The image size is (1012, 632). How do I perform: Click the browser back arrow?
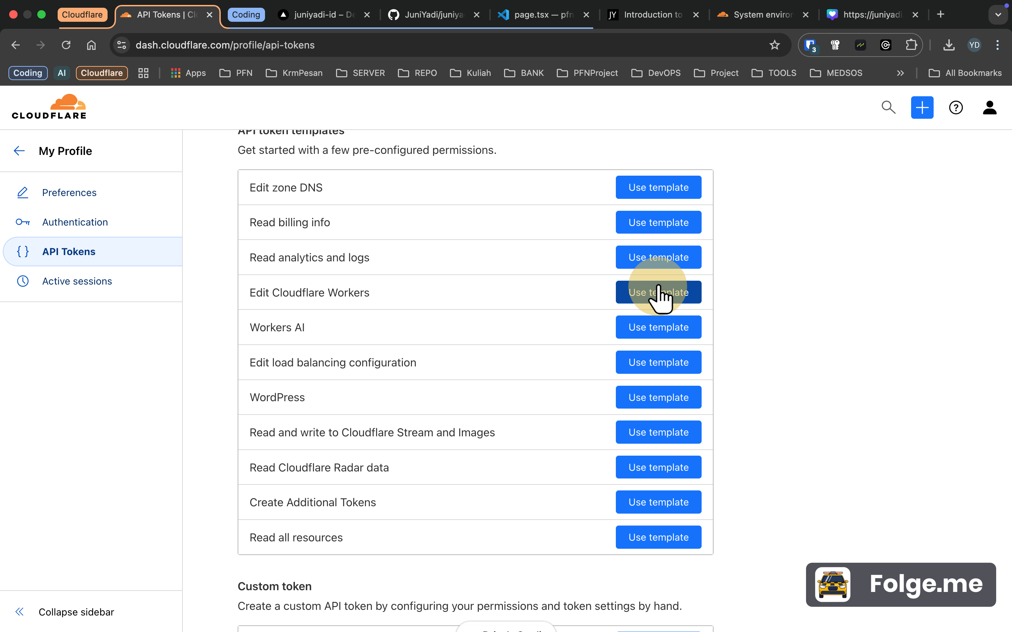click(x=15, y=45)
